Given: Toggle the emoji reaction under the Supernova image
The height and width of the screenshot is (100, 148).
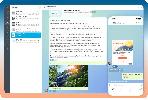Looking at the screenshot, I should coord(115,66).
